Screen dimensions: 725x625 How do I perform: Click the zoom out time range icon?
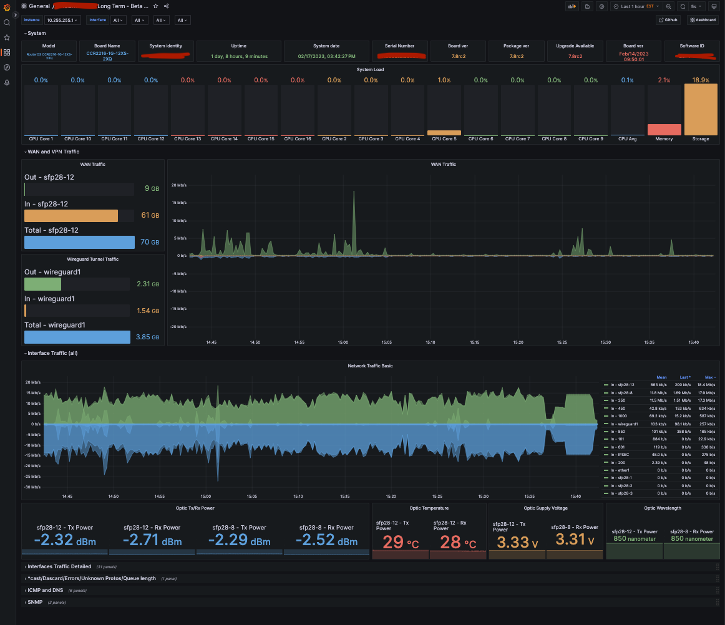[669, 6]
